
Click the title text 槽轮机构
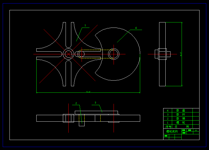(x=172, y=131)
